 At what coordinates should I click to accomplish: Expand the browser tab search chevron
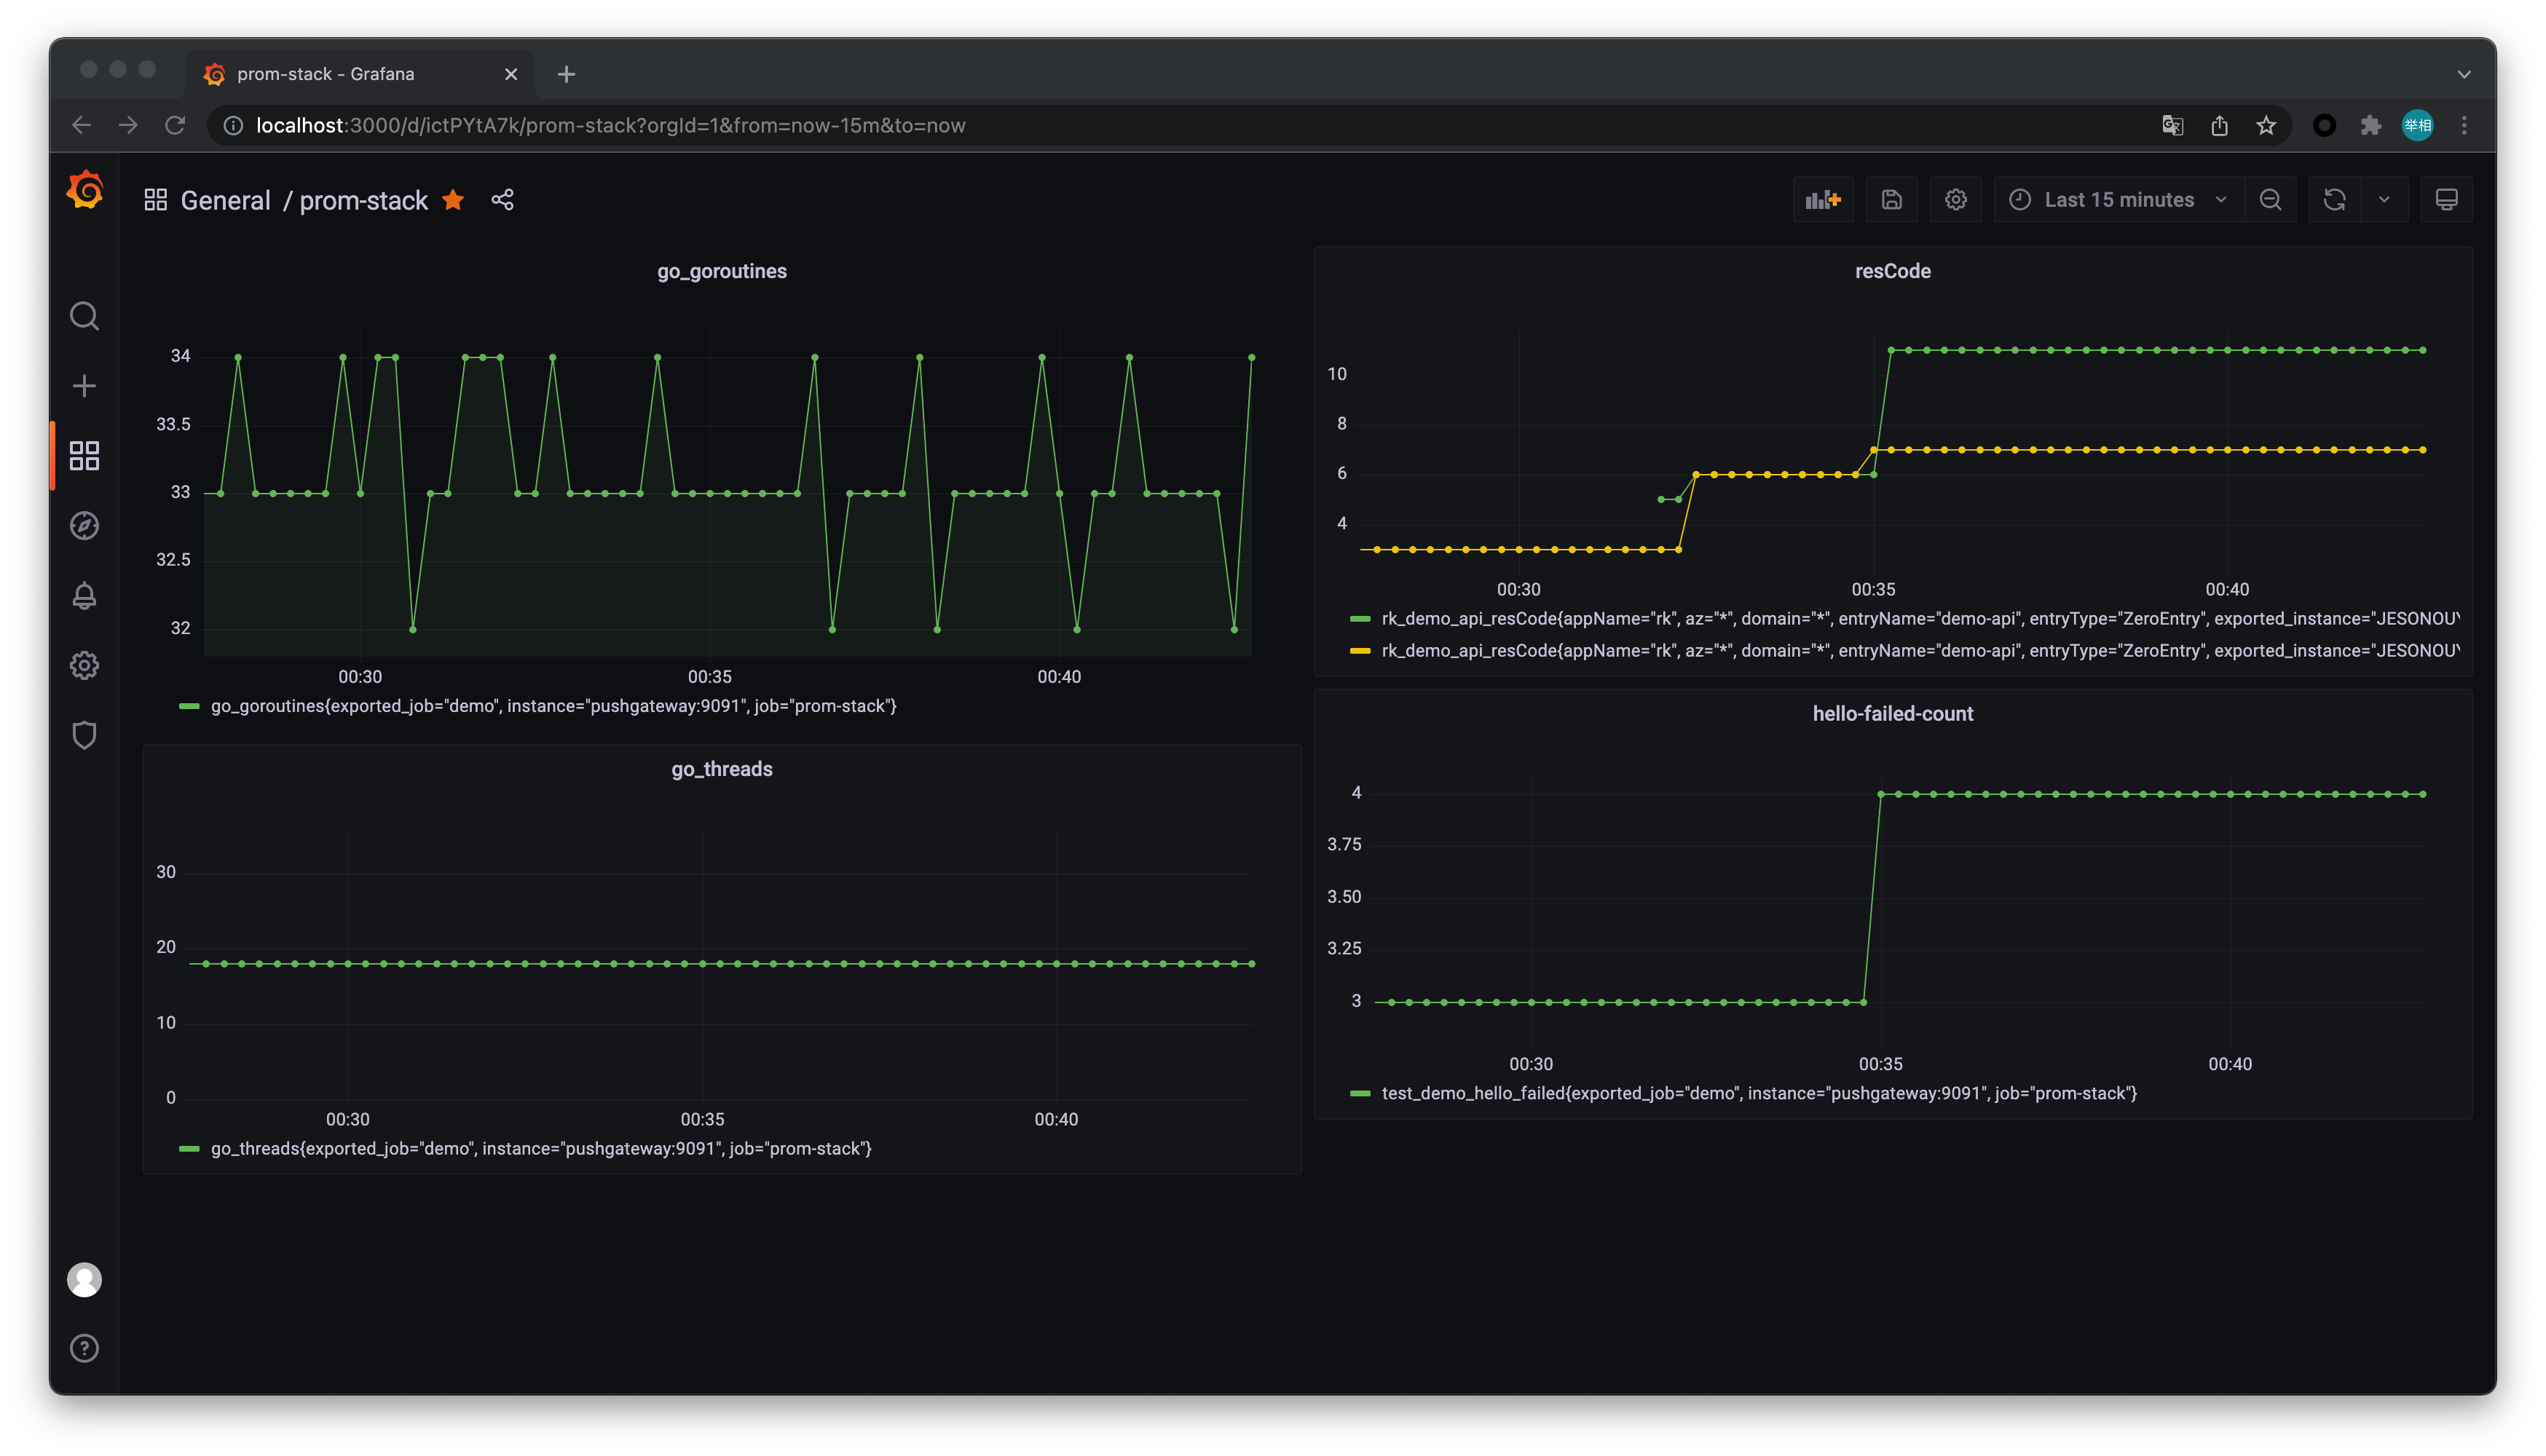tap(2463, 74)
